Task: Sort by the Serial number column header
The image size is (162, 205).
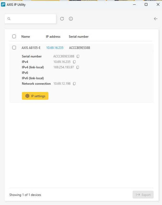Action: (79, 37)
